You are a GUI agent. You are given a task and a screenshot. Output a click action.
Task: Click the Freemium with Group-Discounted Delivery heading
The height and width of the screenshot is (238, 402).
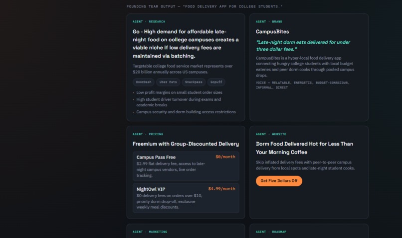point(186,144)
